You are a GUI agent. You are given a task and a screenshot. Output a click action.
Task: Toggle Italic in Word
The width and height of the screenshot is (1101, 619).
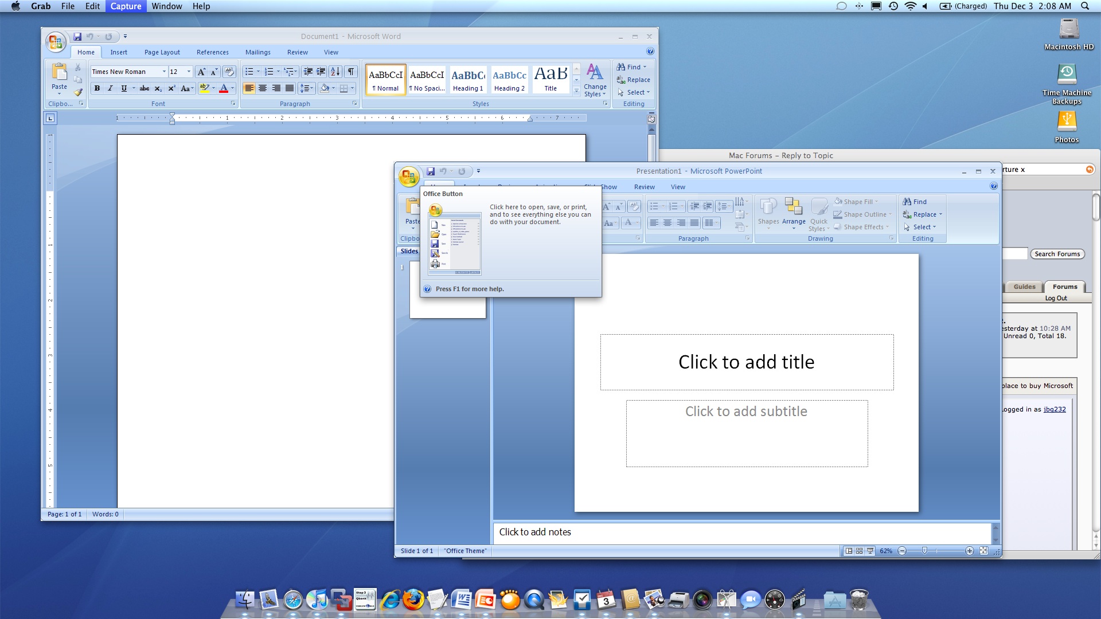(x=110, y=88)
